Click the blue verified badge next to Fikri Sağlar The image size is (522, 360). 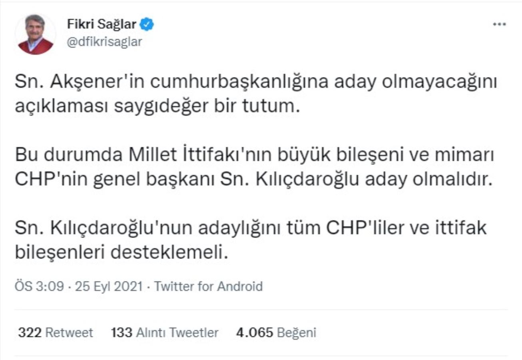pyautogui.click(x=147, y=23)
